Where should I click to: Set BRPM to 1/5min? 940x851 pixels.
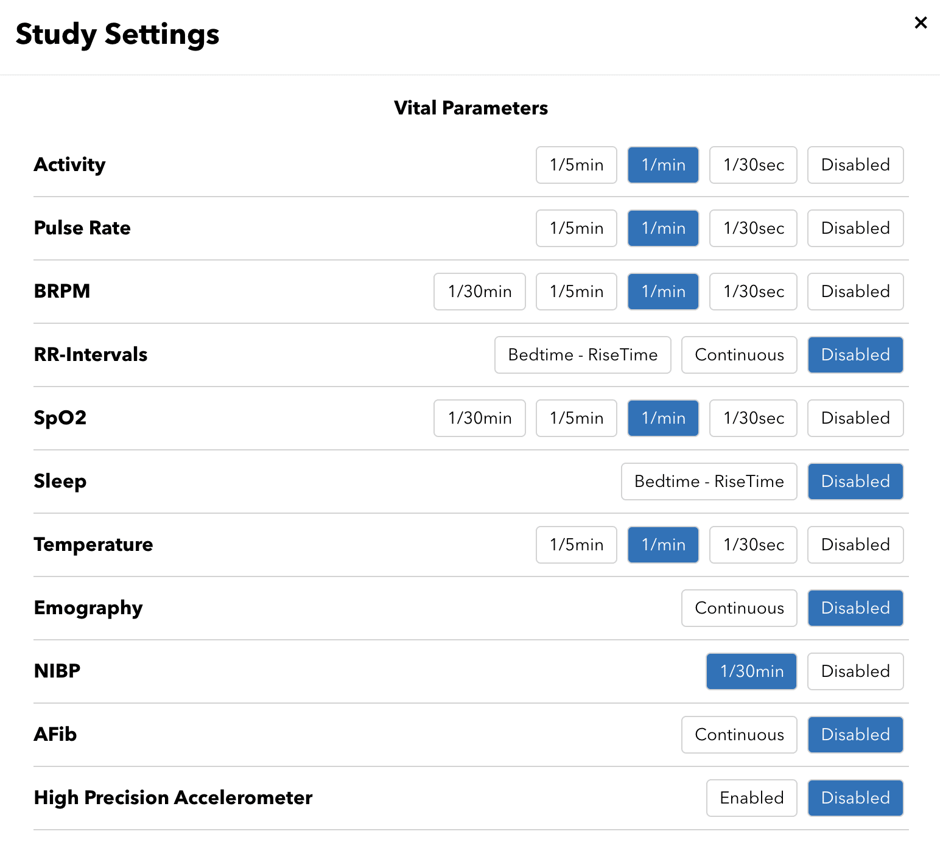pyautogui.click(x=576, y=292)
